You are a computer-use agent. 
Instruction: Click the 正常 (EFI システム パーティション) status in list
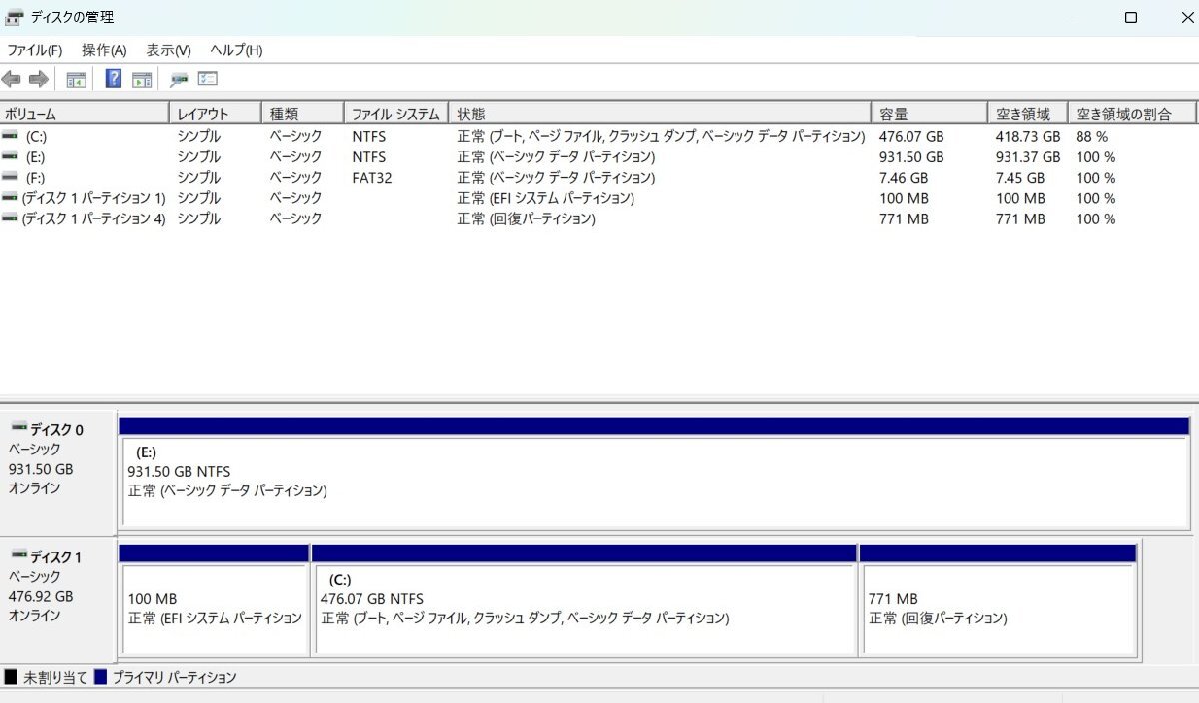pyautogui.click(x=546, y=198)
